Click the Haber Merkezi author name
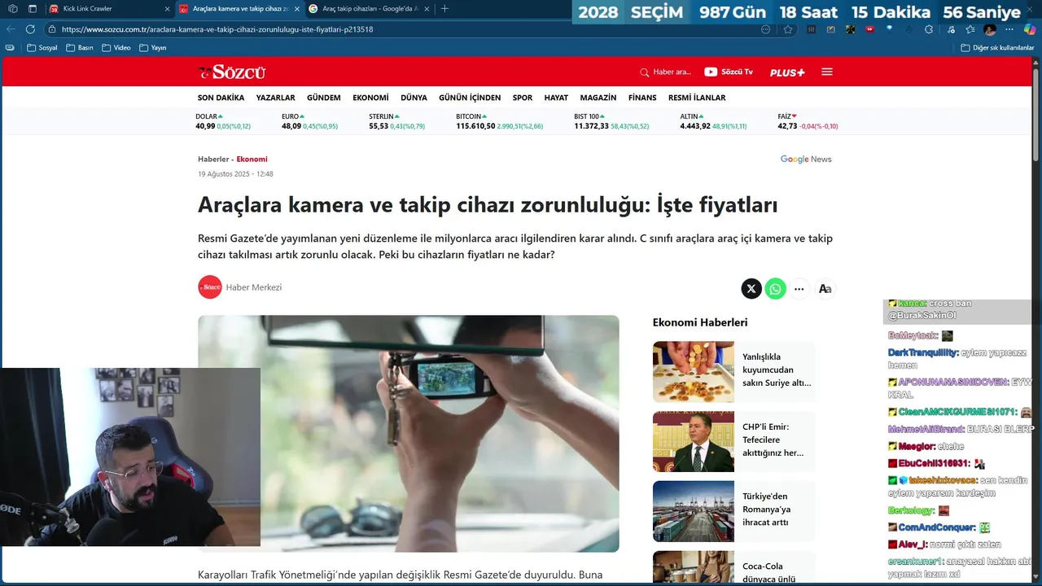Viewport: 1042px width, 586px height. (x=253, y=287)
